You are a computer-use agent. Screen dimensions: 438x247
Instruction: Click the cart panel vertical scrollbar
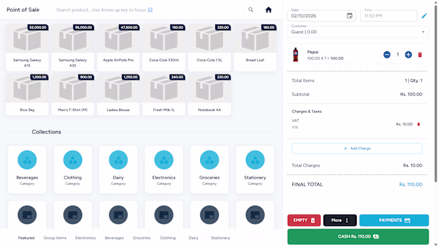[435, 93]
